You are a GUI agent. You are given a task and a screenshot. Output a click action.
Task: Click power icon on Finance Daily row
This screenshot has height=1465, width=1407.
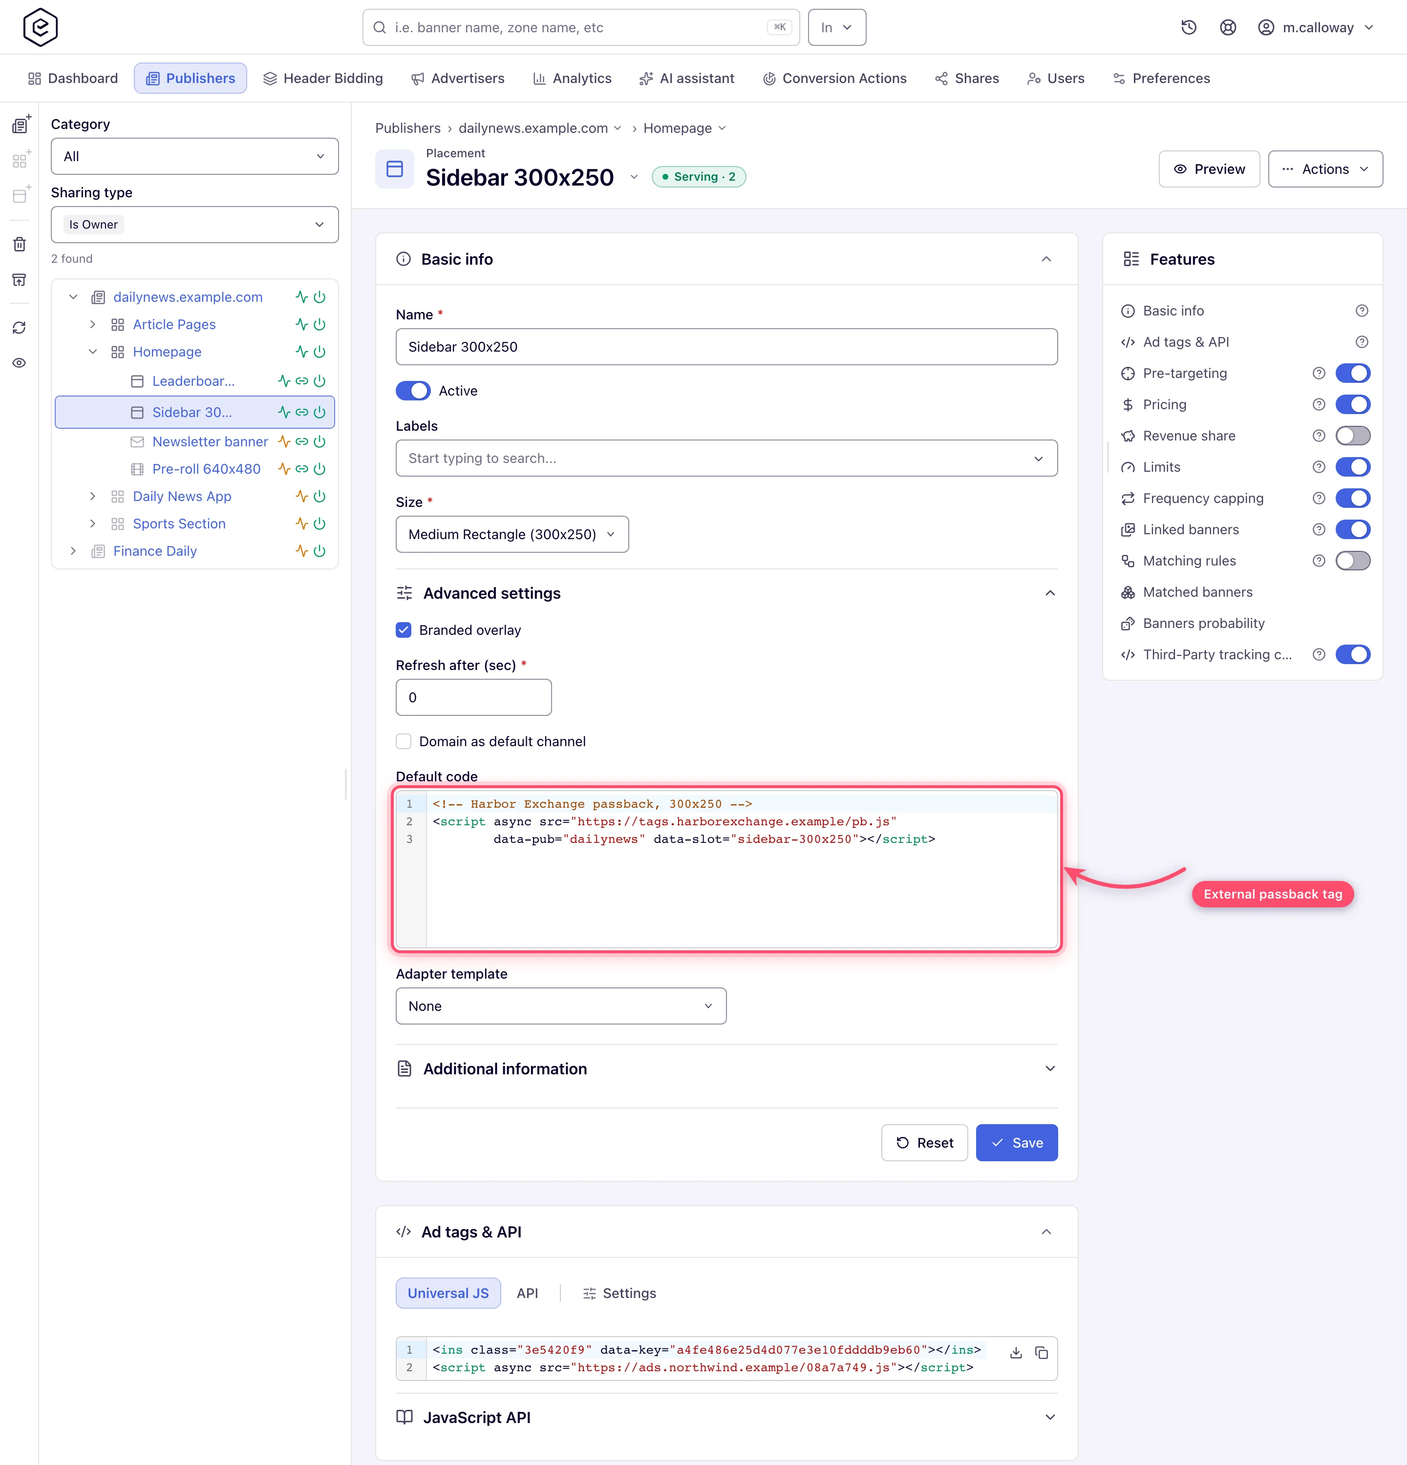coord(319,551)
